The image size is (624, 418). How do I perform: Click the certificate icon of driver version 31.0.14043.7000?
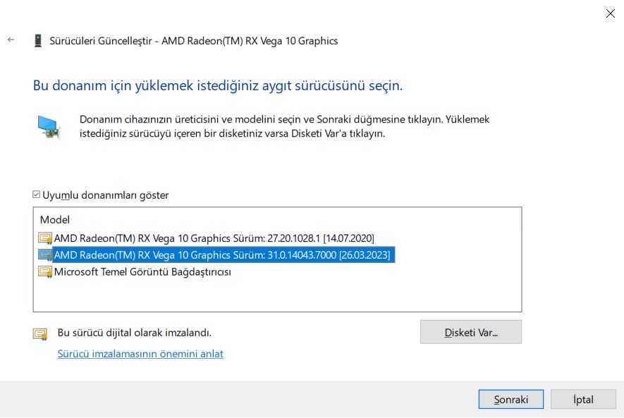pos(45,255)
